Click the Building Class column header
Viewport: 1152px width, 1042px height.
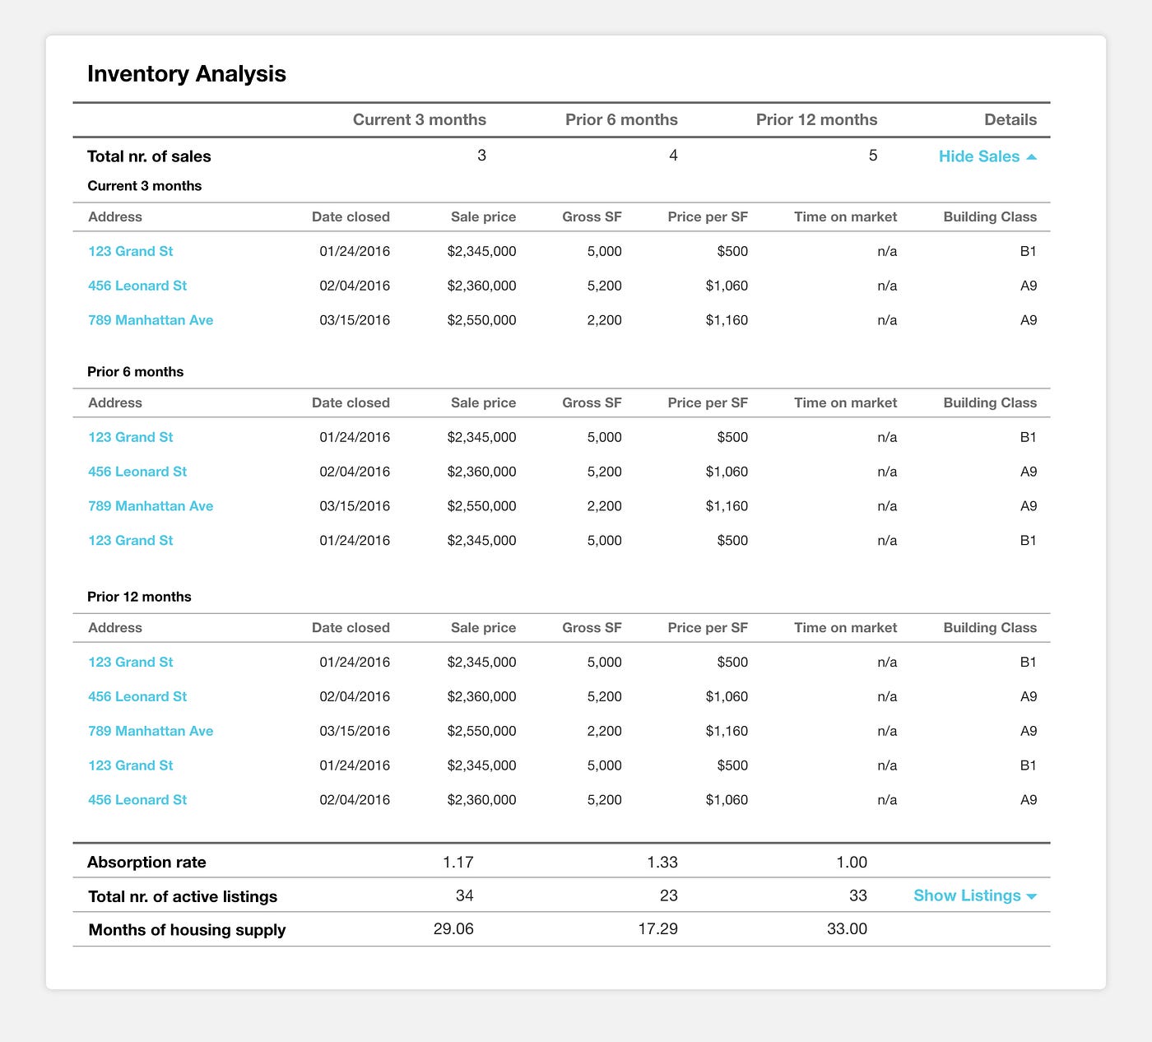pyautogui.click(x=990, y=216)
